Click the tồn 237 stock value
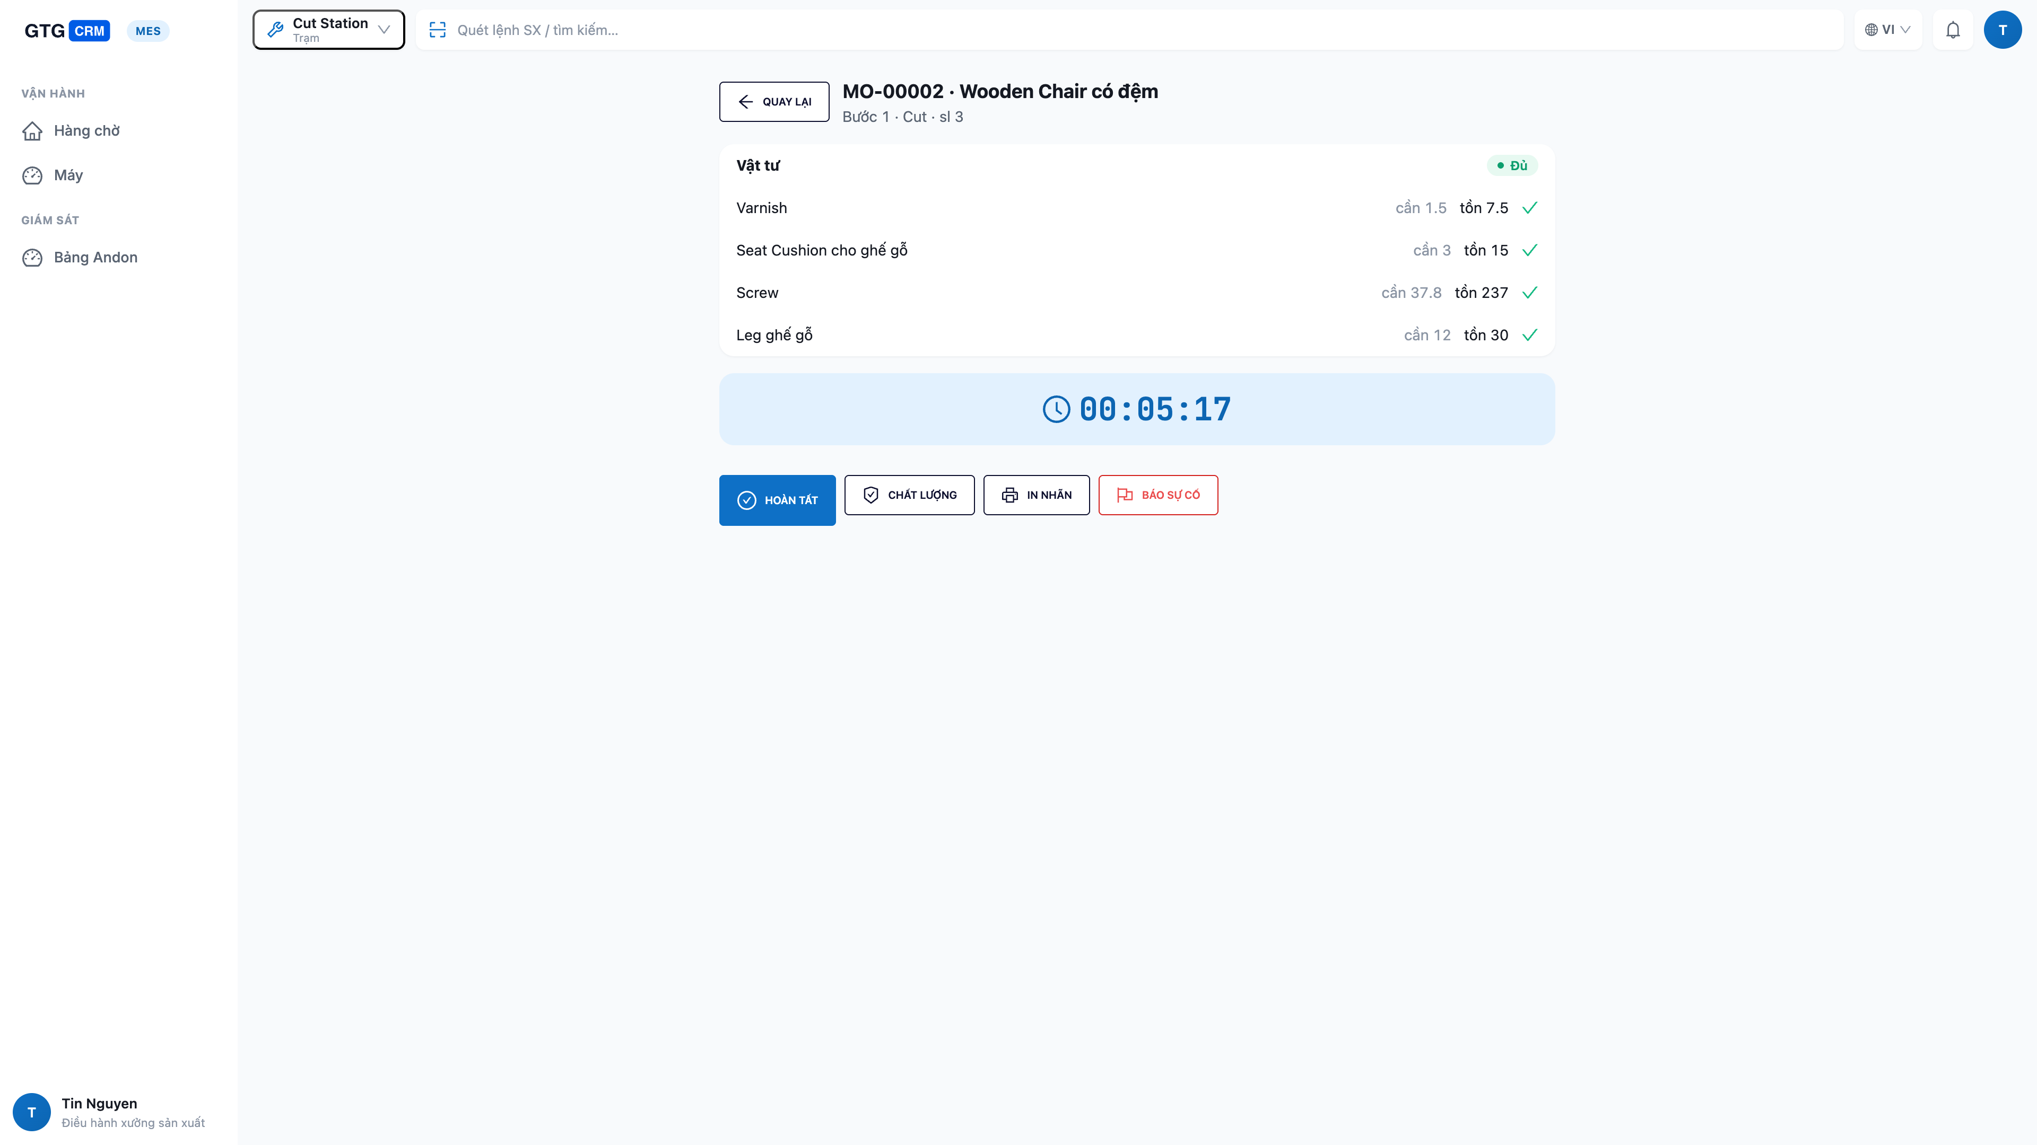 point(1481,293)
